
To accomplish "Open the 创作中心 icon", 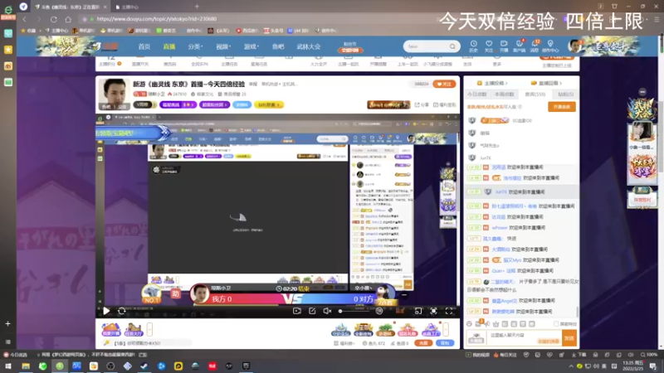I will point(550,46).
